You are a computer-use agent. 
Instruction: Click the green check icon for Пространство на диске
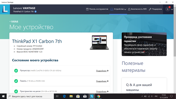(16, 91)
